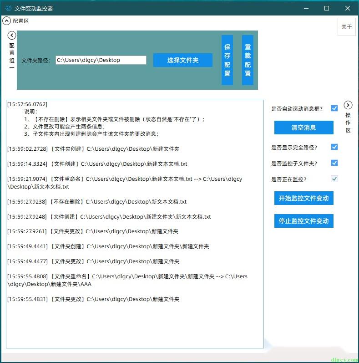Click the note line 2、文件更改可能会产生两条信息
Viewport: 359px width, 363px height.
click(65, 127)
